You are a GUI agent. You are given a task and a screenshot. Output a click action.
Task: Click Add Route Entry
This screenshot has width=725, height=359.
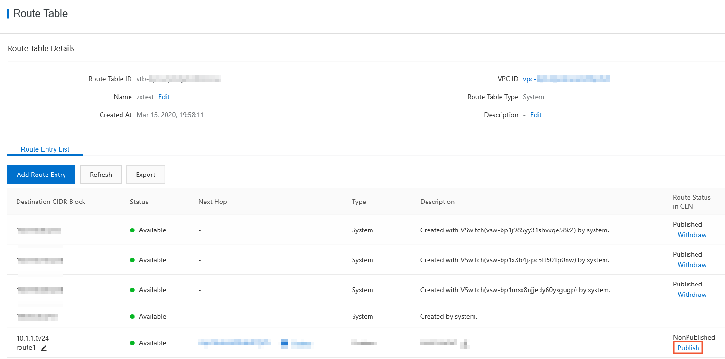(x=41, y=174)
